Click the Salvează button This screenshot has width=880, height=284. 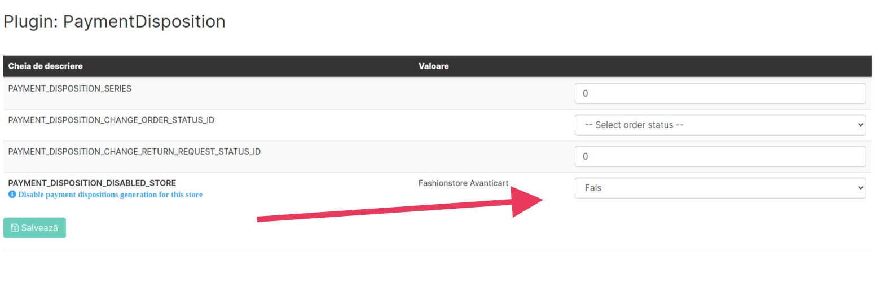tap(34, 228)
